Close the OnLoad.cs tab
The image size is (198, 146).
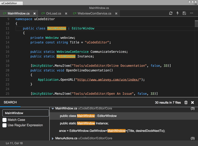66,14
